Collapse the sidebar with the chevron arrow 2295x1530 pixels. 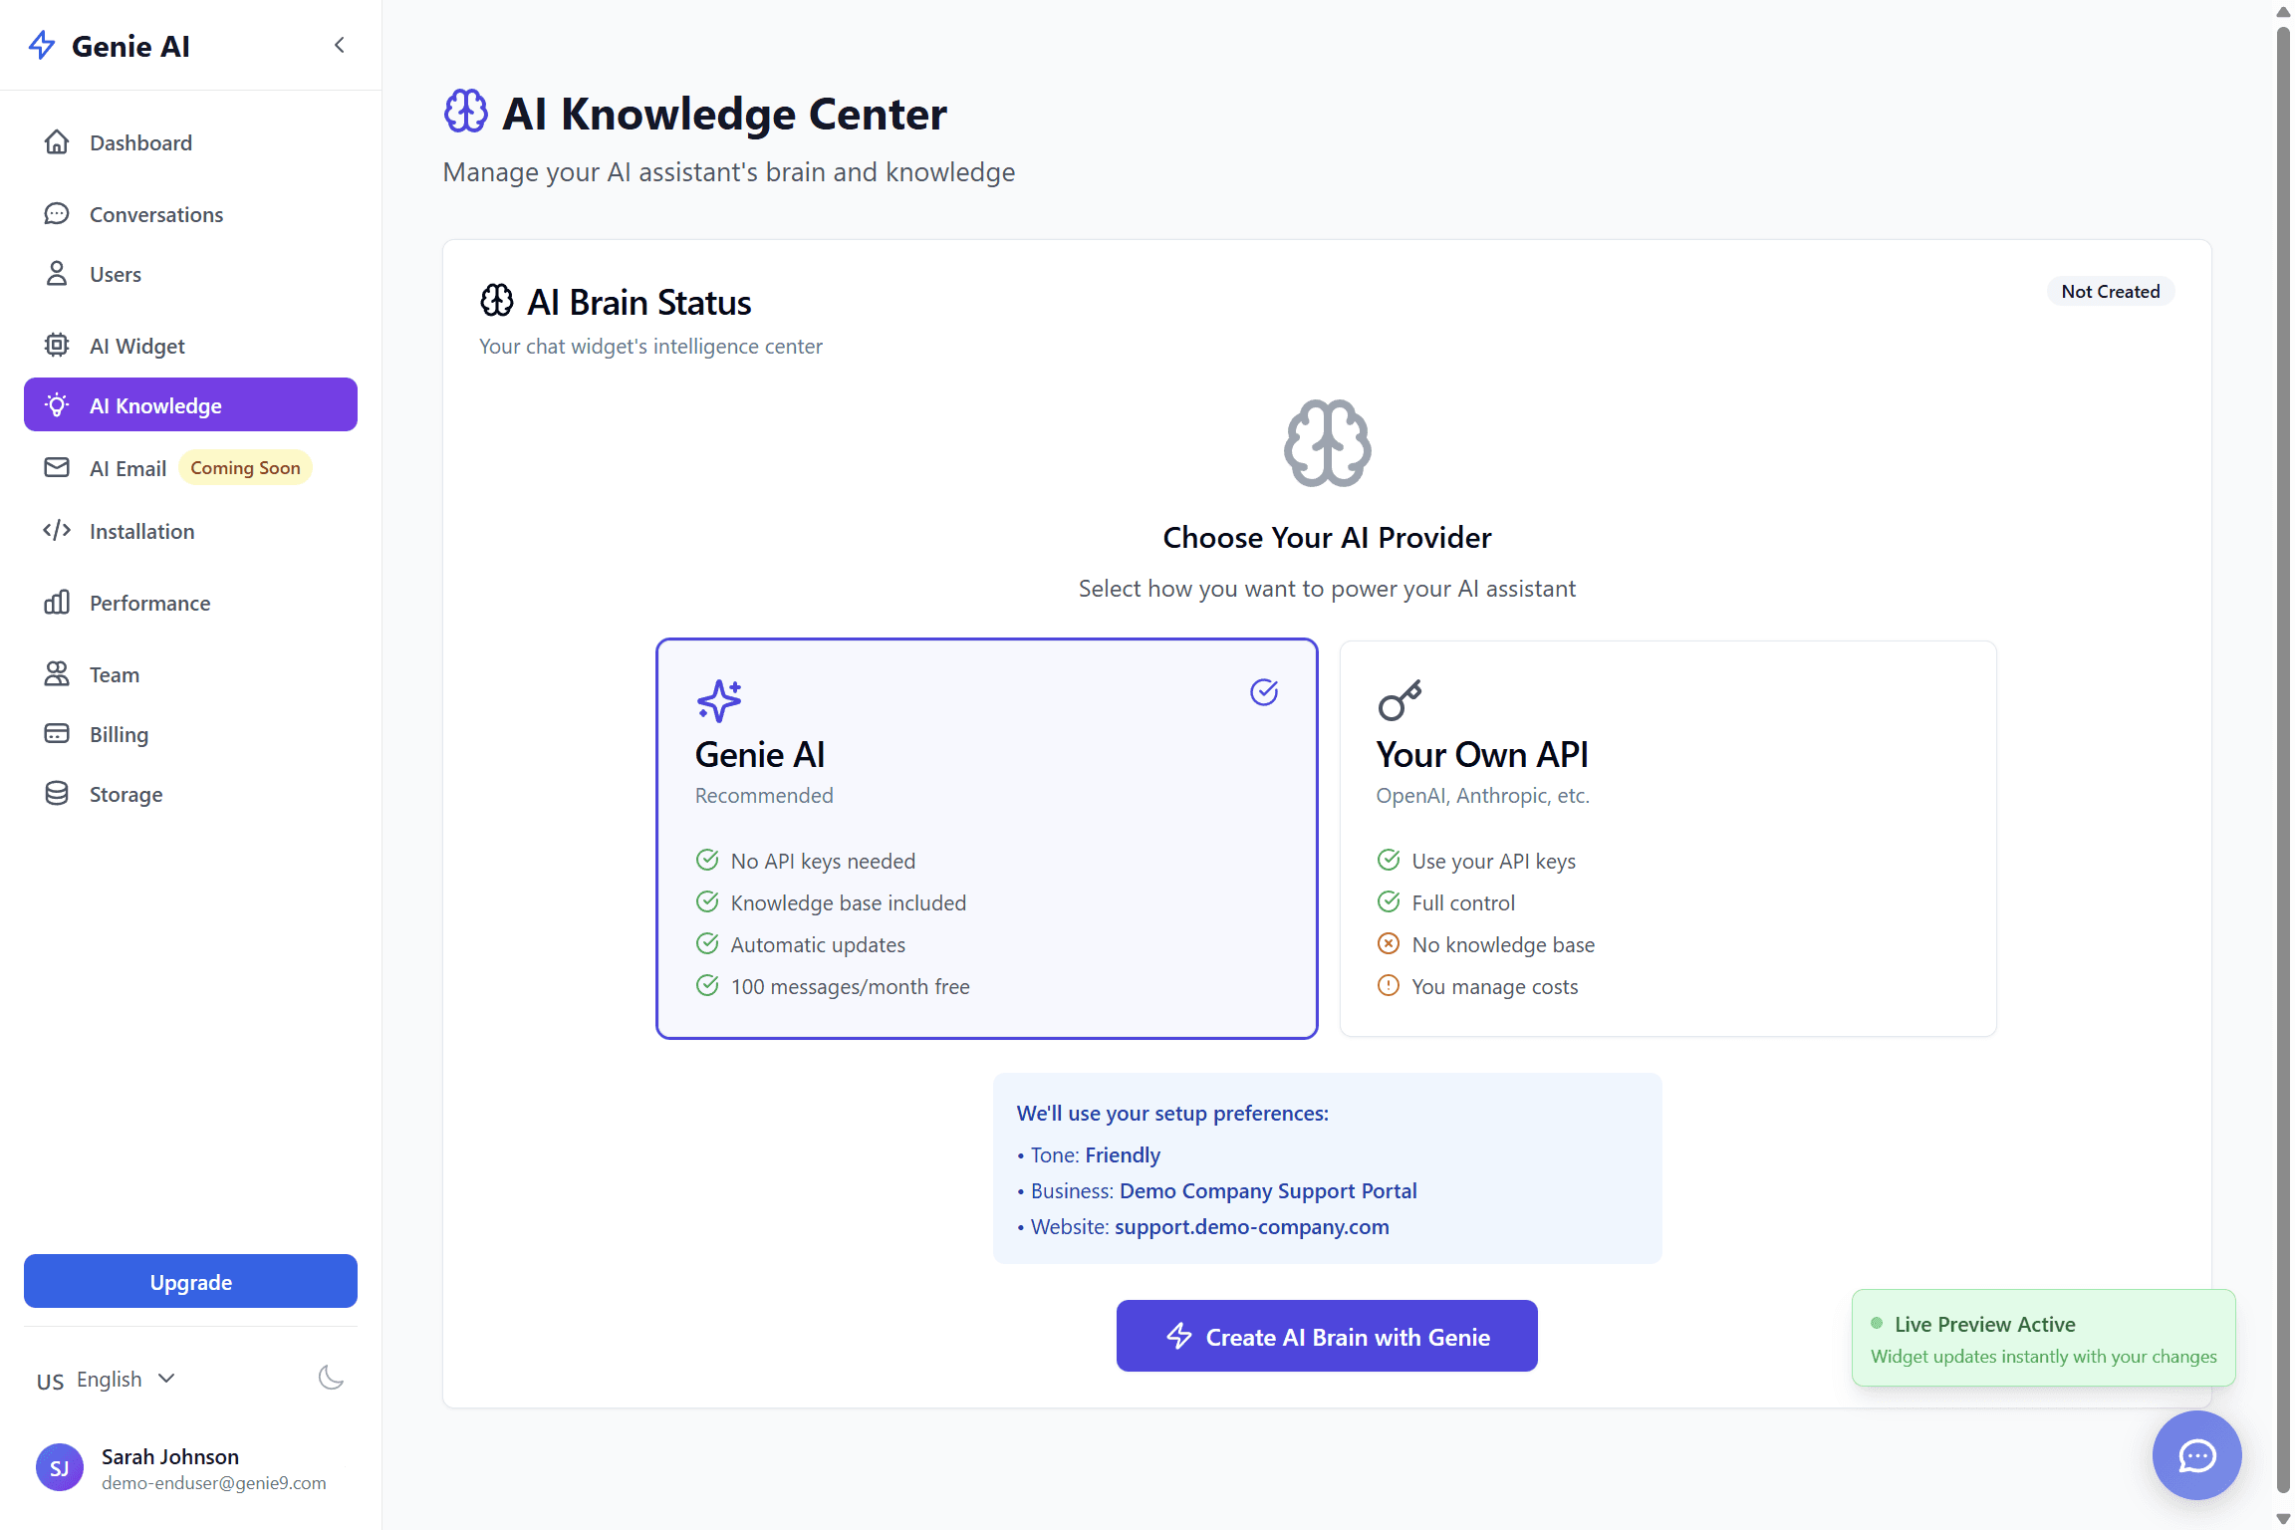click(340, 45)
